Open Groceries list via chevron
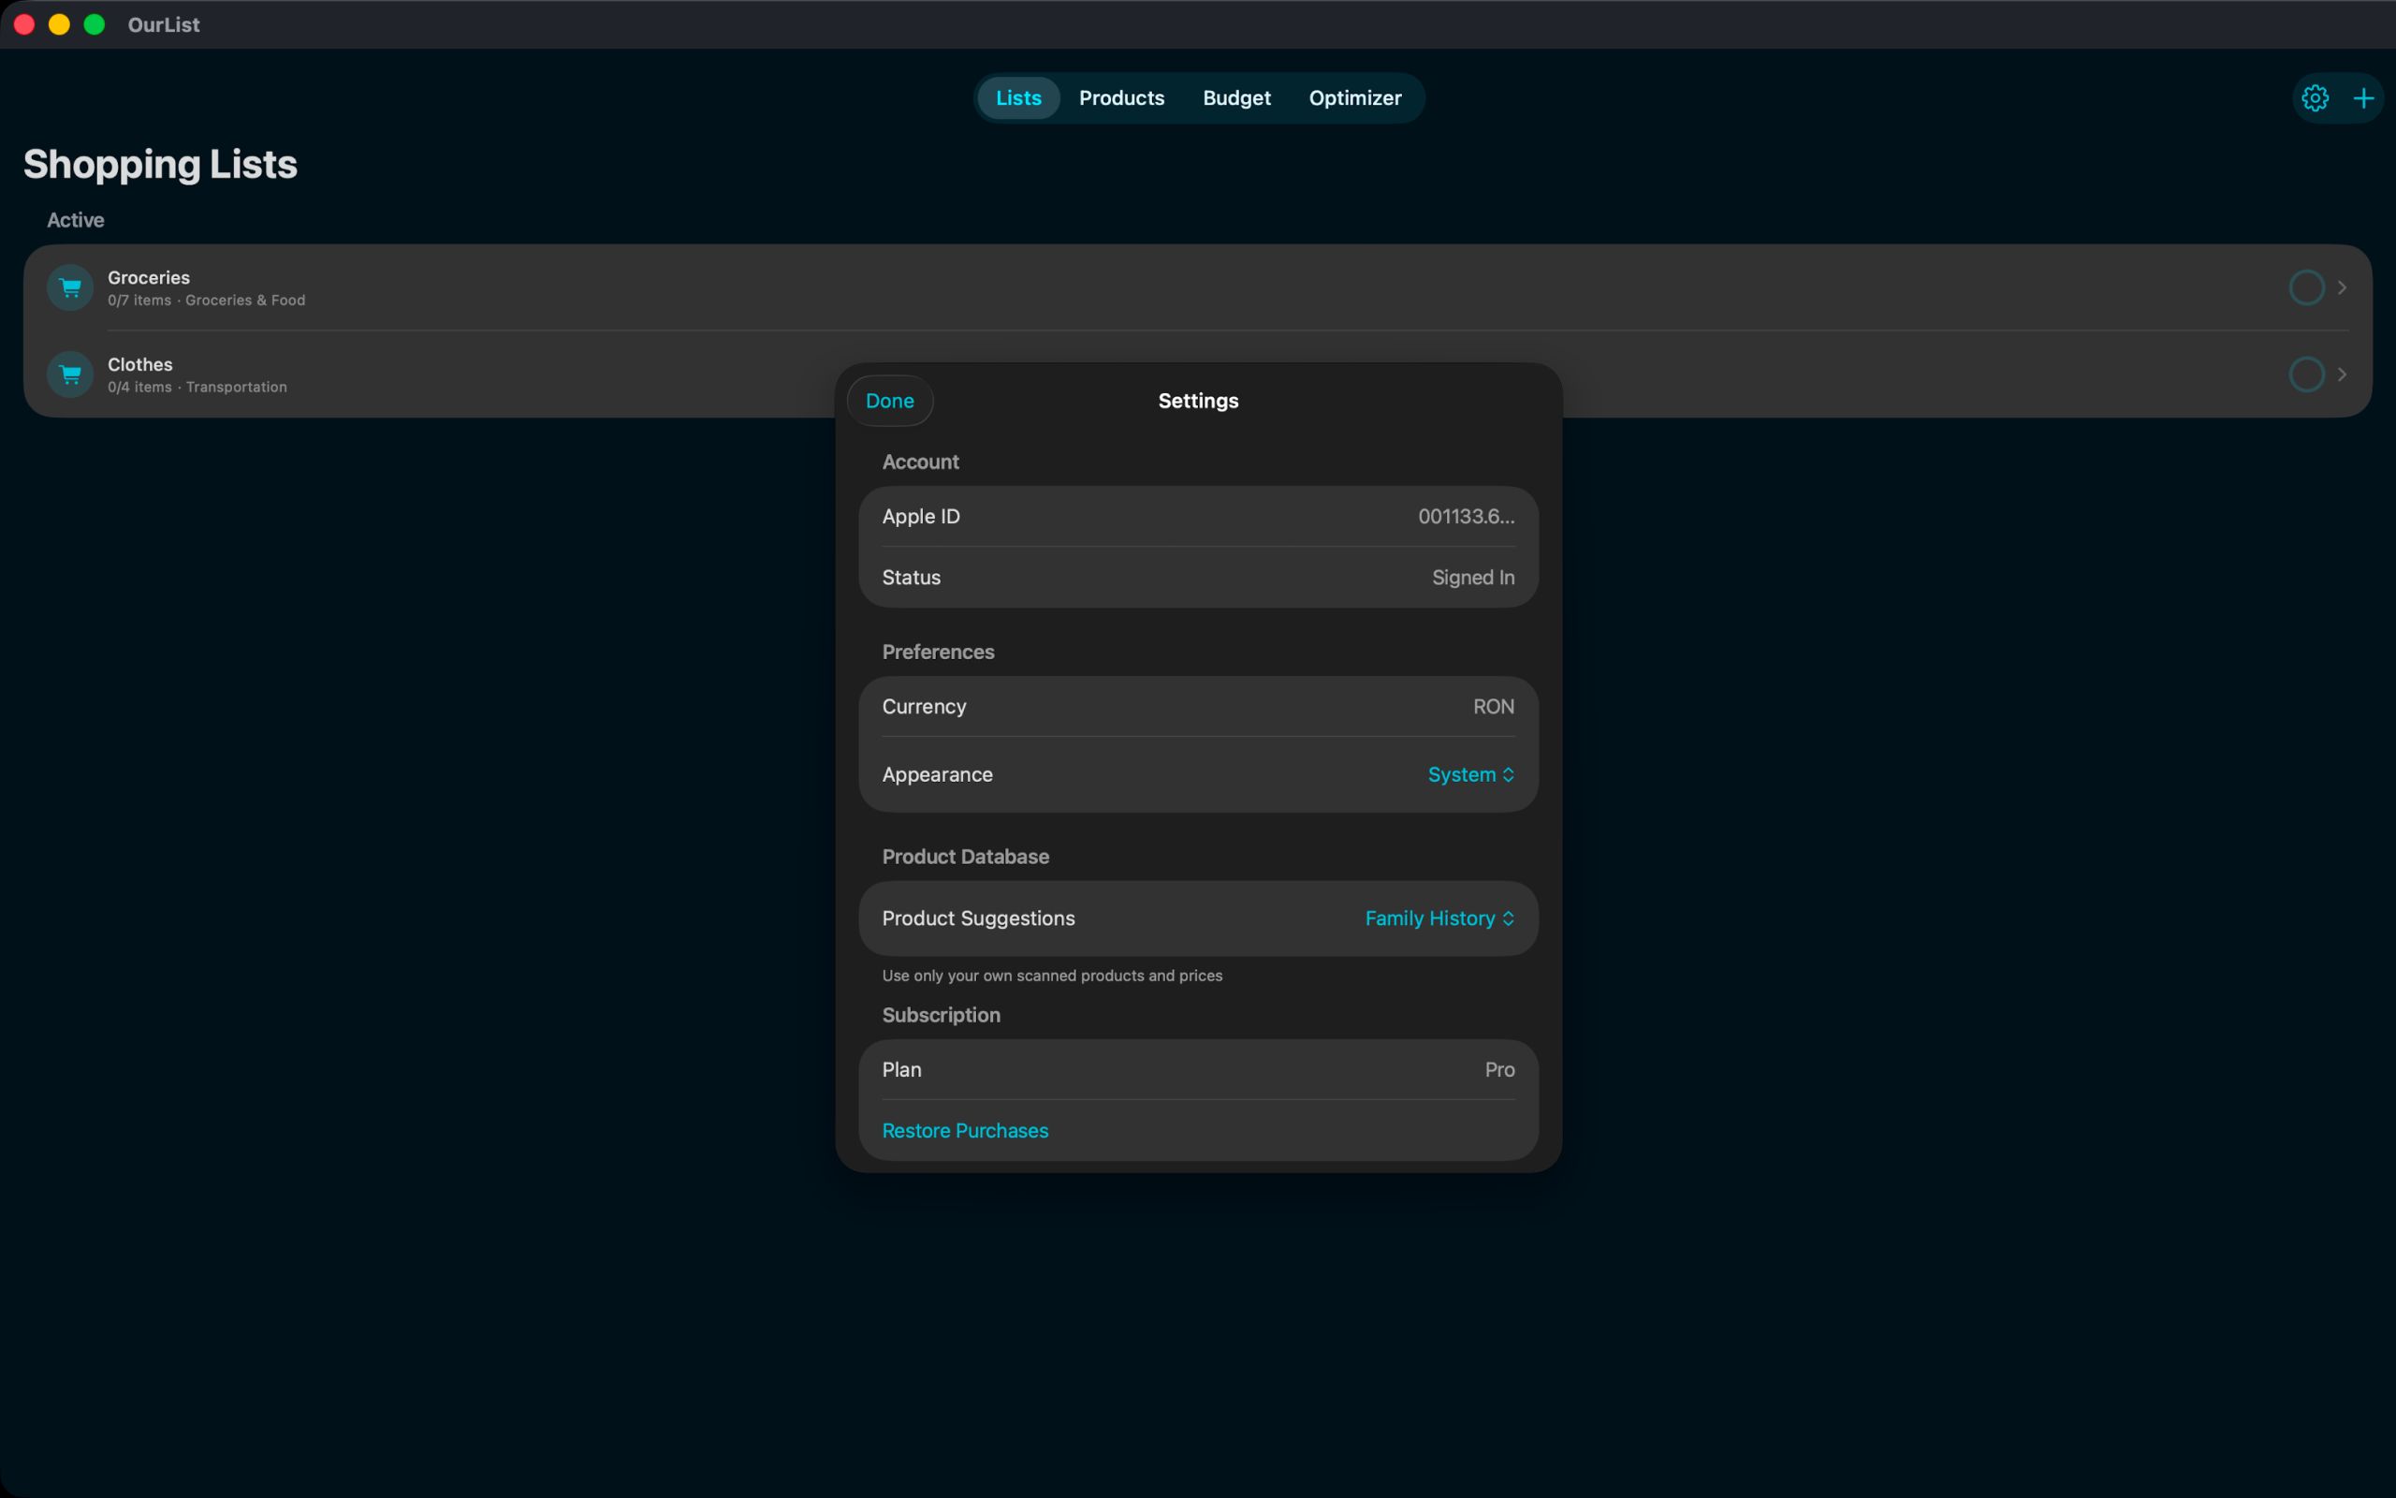 [2342, 287]
